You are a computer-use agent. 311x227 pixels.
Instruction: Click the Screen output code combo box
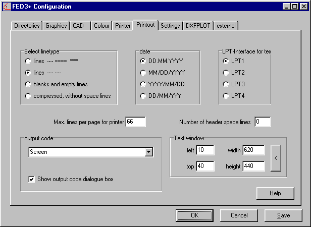pos(86,151)
